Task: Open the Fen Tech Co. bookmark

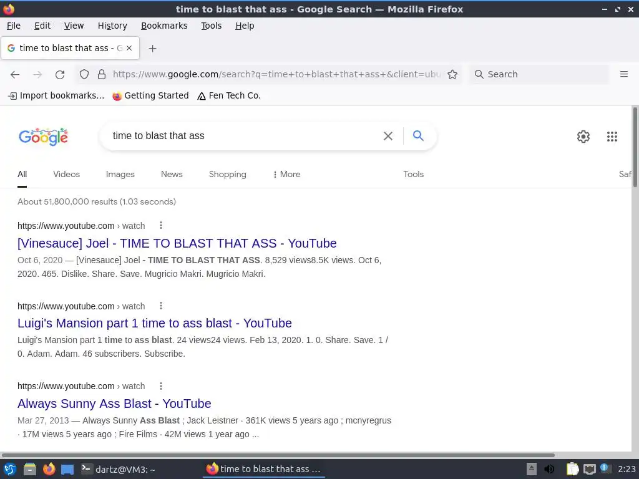Action: click(229, 95)
